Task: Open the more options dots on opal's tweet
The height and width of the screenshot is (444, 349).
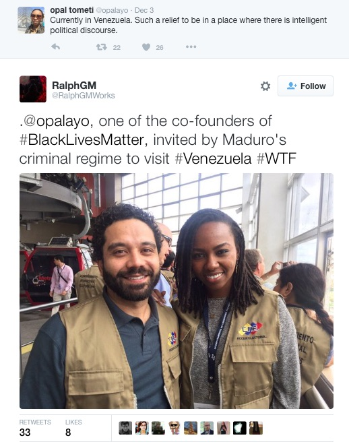Action: click(191, 46)
